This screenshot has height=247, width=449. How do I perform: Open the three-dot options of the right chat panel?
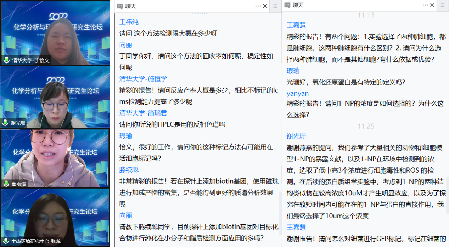tap(425, 5)
